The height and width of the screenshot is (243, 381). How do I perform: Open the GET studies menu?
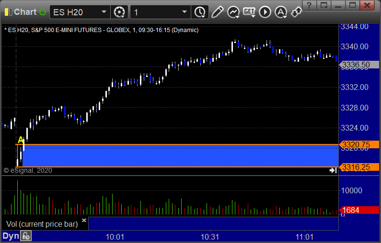click(x=249, y=12)
